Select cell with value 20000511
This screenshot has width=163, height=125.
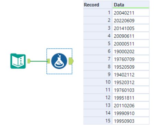(131, 44)
